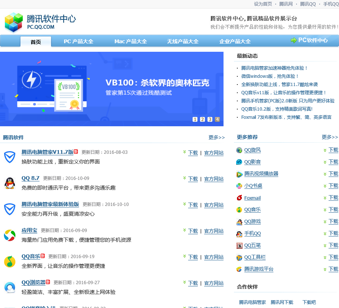The height and width of the screenshot is (308, 339).
Task: Click the QQ工具栏 icon
Action: pyautogui.click(x=239, y=257)
